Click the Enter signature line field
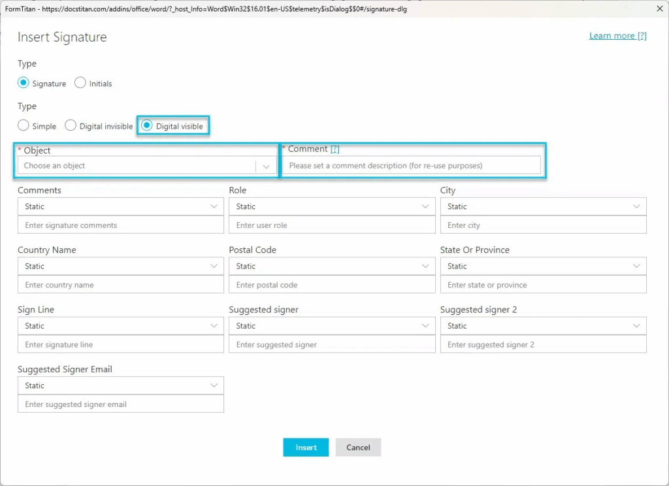This screenshot has height=486, width=669. (120, 344)
